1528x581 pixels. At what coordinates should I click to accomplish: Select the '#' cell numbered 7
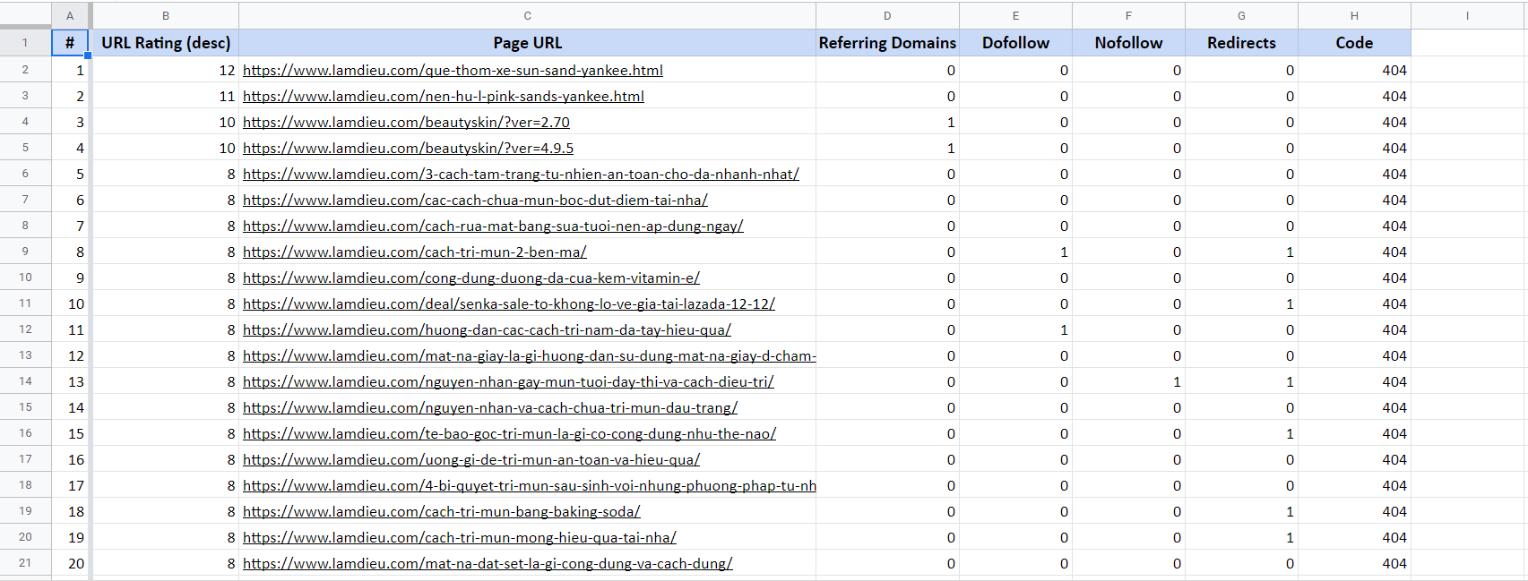tap(70, 226)
